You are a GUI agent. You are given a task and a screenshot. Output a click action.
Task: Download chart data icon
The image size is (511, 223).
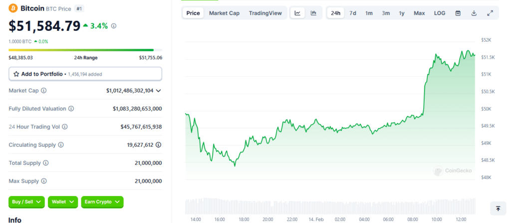[x=474, y=13]
